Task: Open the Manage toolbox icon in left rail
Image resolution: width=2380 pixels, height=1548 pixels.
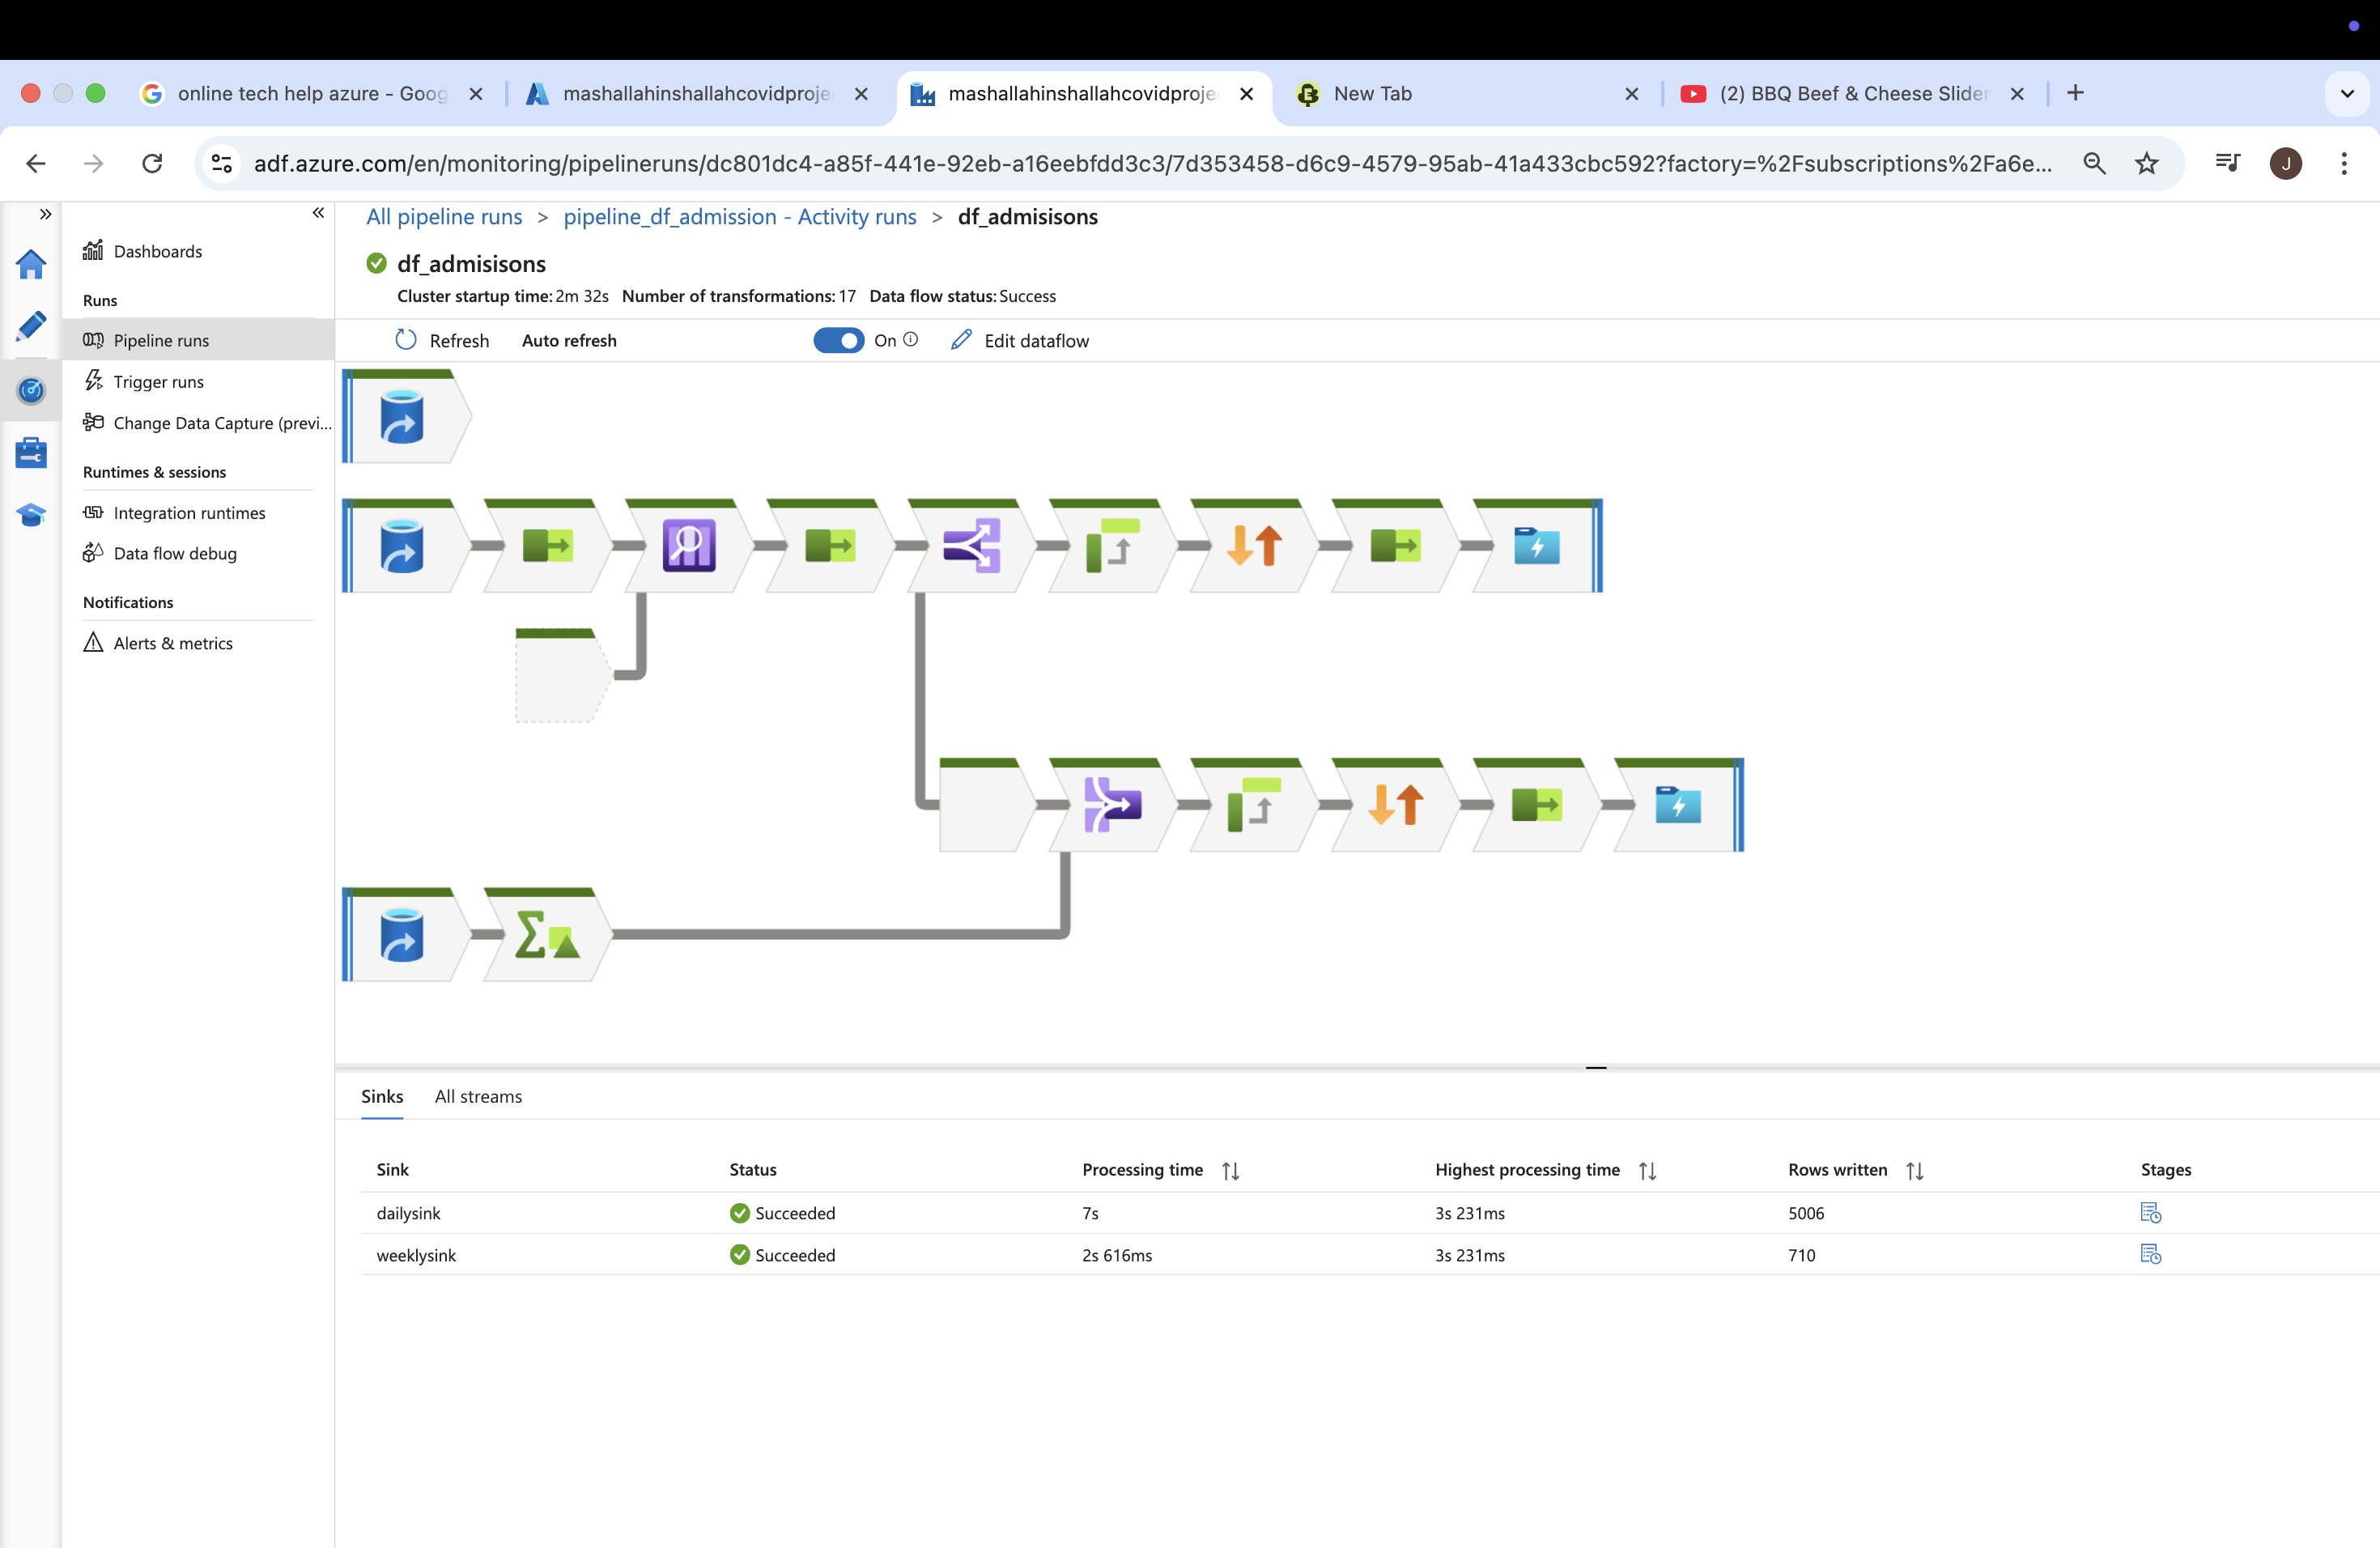Action: [31, 452]
